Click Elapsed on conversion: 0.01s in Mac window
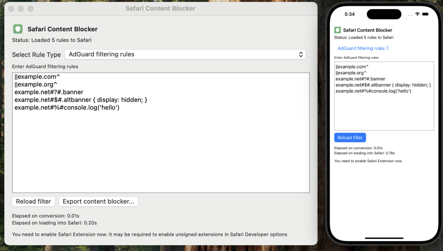Viewport: 443px width, 251px height. pyautogui.click(x=45, y=216)
